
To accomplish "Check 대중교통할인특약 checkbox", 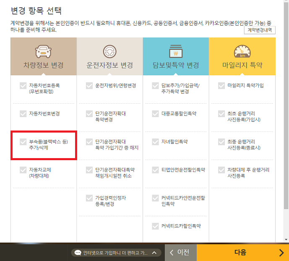I will [x=155, y=114].
